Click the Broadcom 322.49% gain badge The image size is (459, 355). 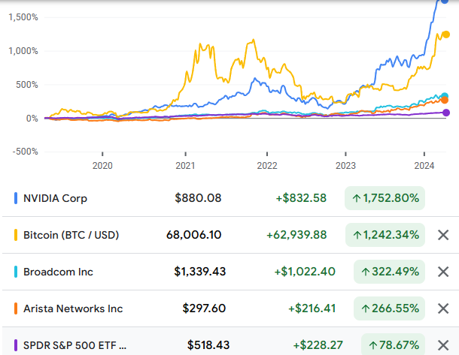coord(389,272)
